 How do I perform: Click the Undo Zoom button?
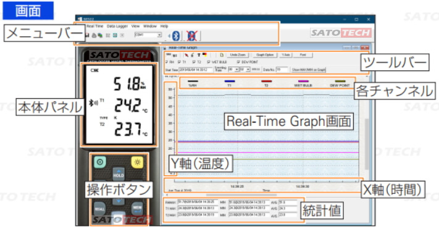238,55
